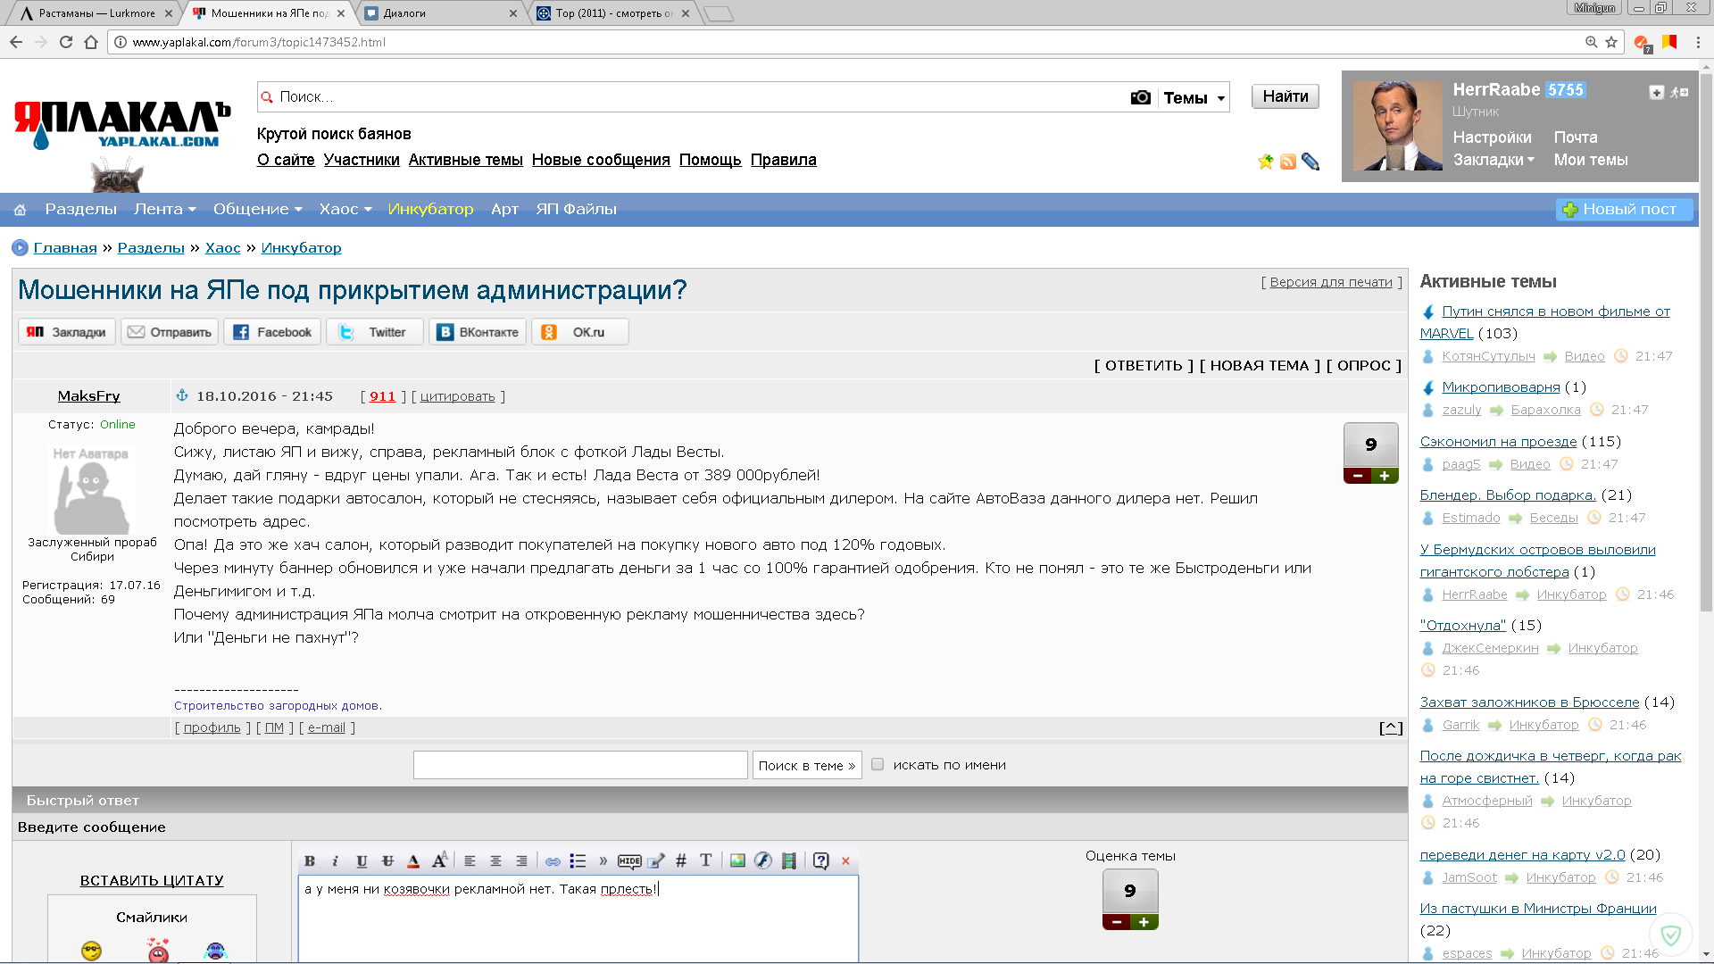1714x964 pixels.
Task: Center-align the reply text
Action: tap(495, 861)
